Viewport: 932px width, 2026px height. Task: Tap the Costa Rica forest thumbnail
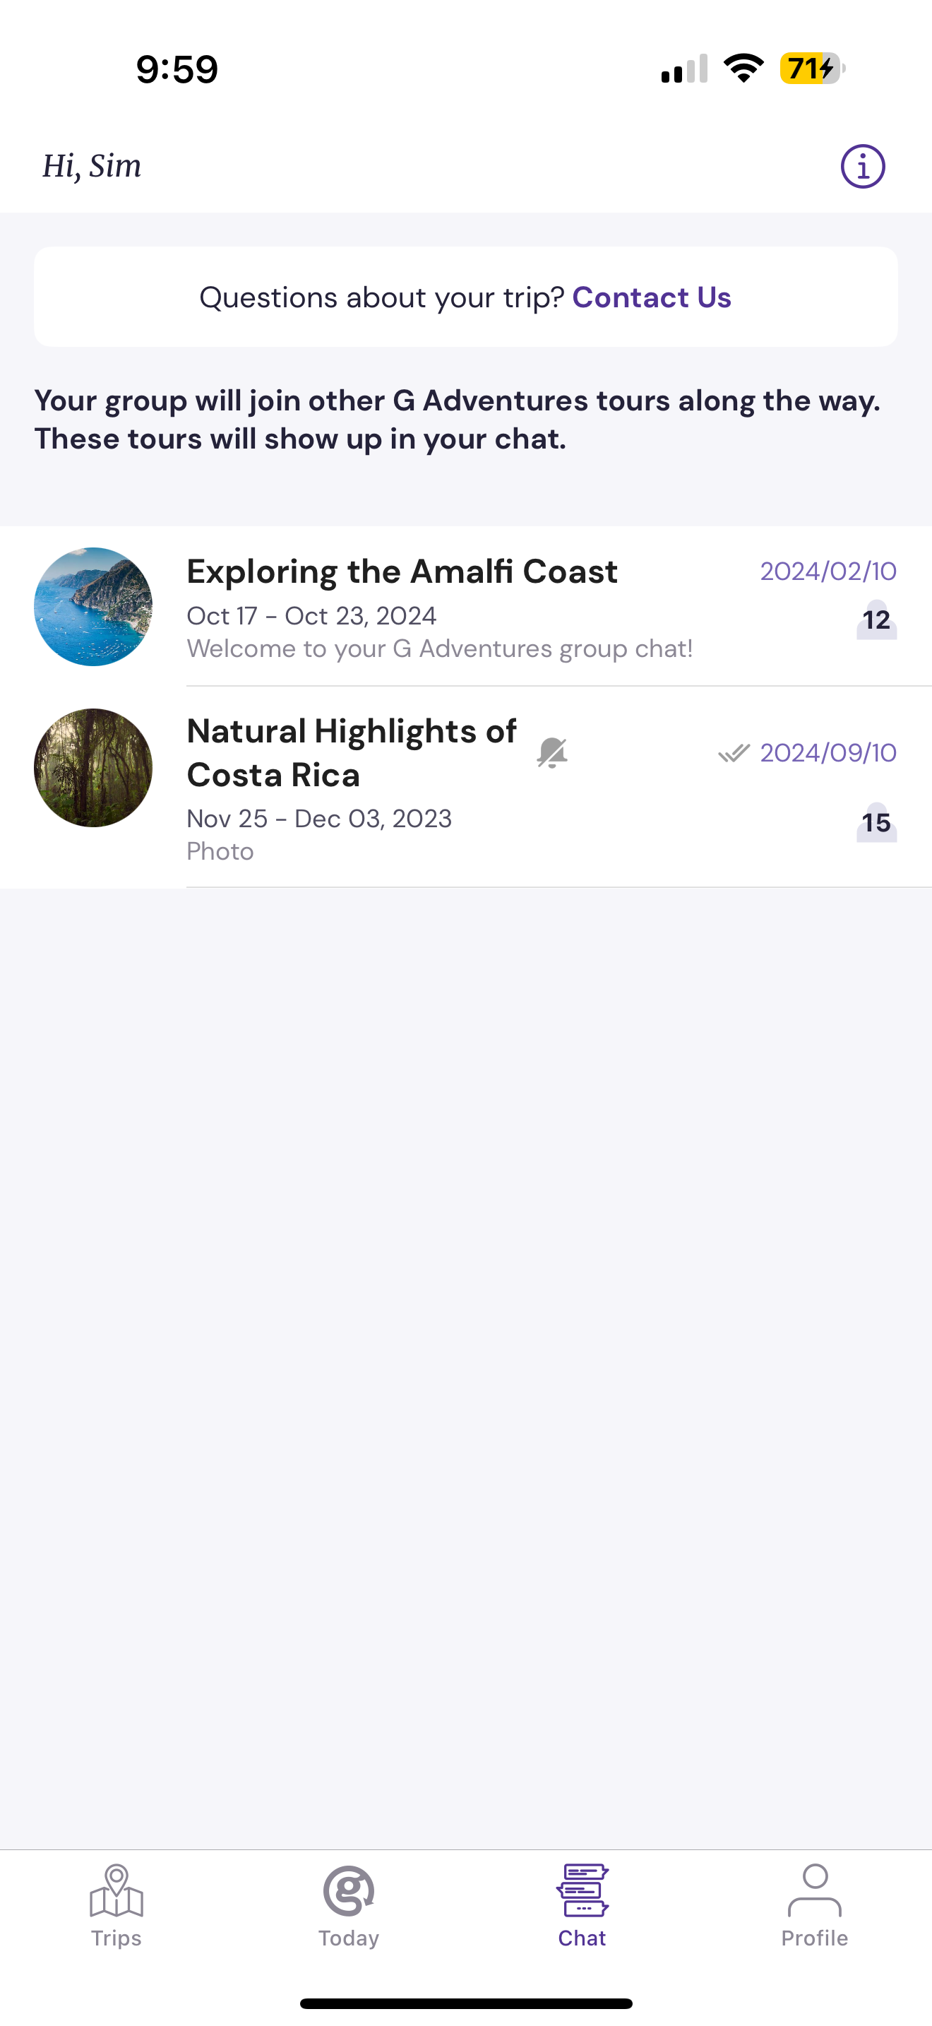pyautogui.click(x=93, y=768)
